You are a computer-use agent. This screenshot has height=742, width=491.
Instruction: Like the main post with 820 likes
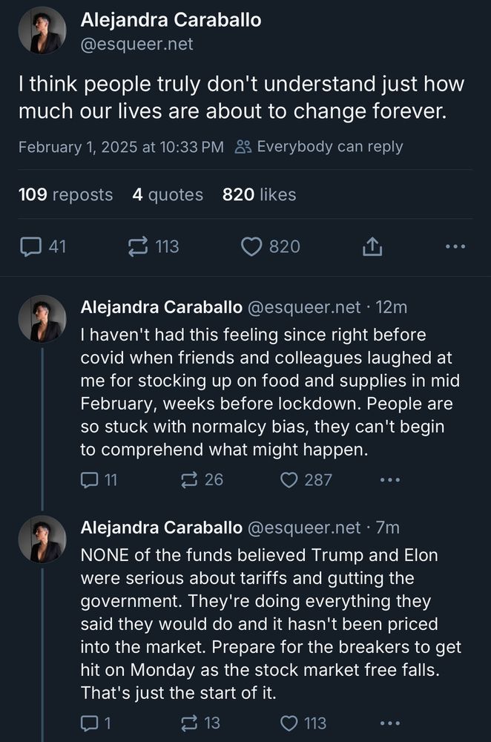coord(271,246)
